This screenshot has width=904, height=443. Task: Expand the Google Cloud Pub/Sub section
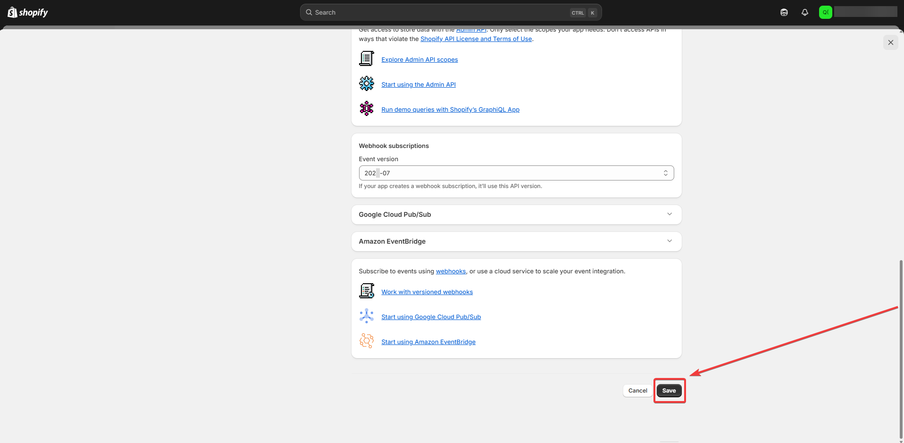tap(516, 214)
